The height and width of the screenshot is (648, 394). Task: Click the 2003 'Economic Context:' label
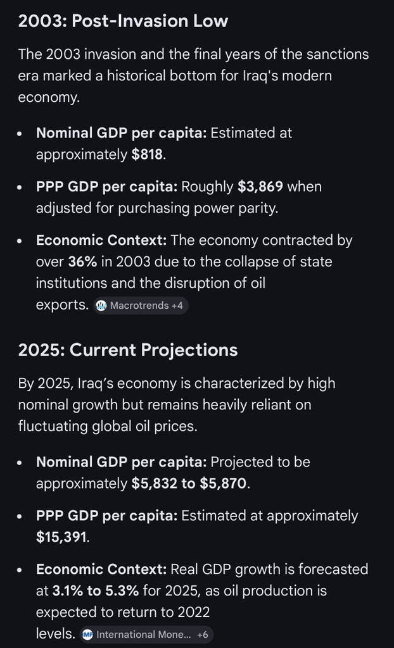point(101,240)
